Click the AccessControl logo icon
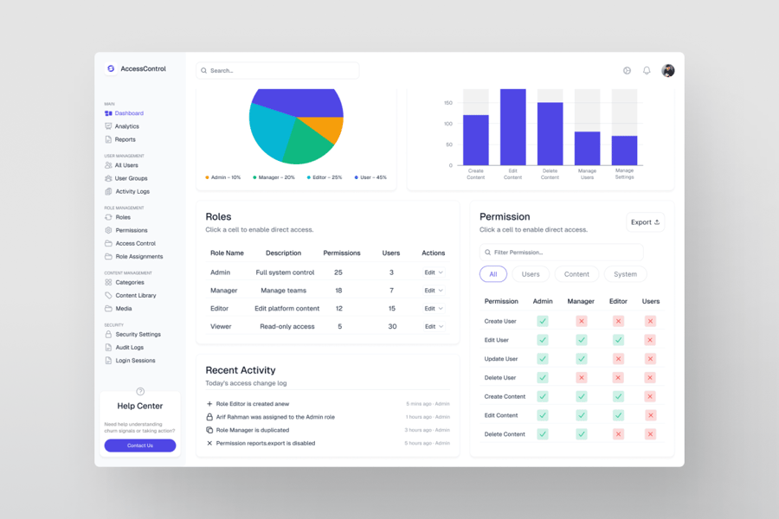This screenshot has width=779, height=519. click(111, 69)
